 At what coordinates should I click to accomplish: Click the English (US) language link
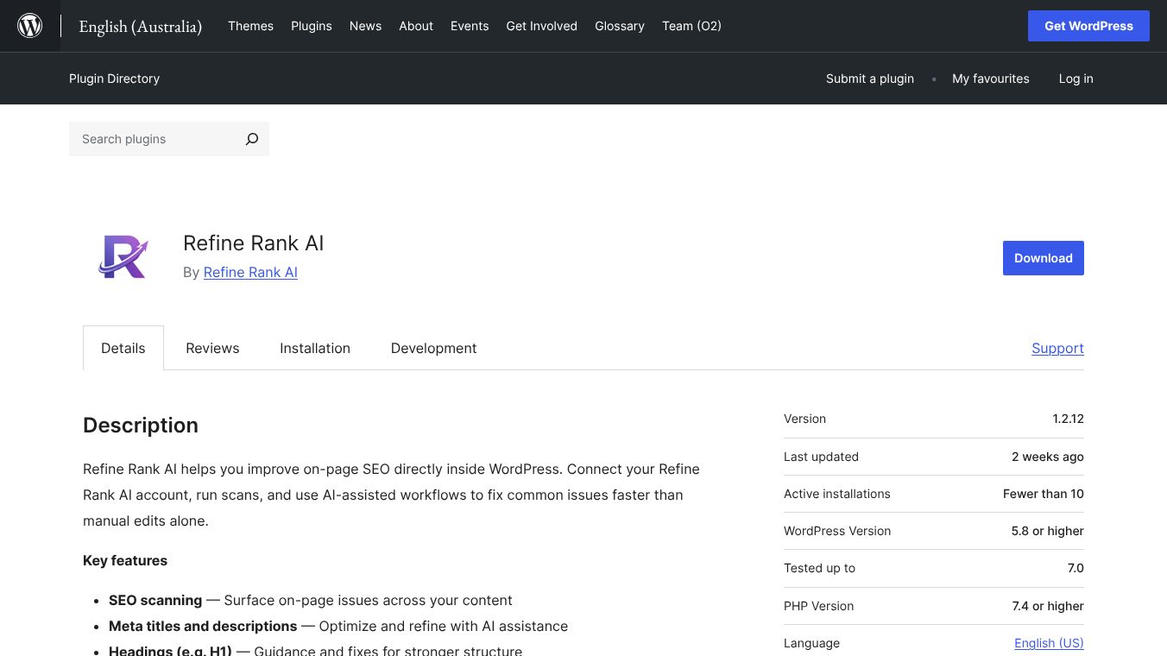pos(1049,643)
